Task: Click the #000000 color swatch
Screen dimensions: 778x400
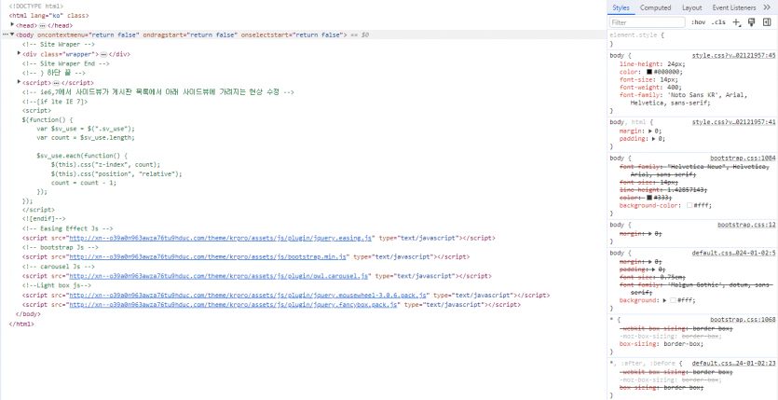Action: tap(649, 72)
